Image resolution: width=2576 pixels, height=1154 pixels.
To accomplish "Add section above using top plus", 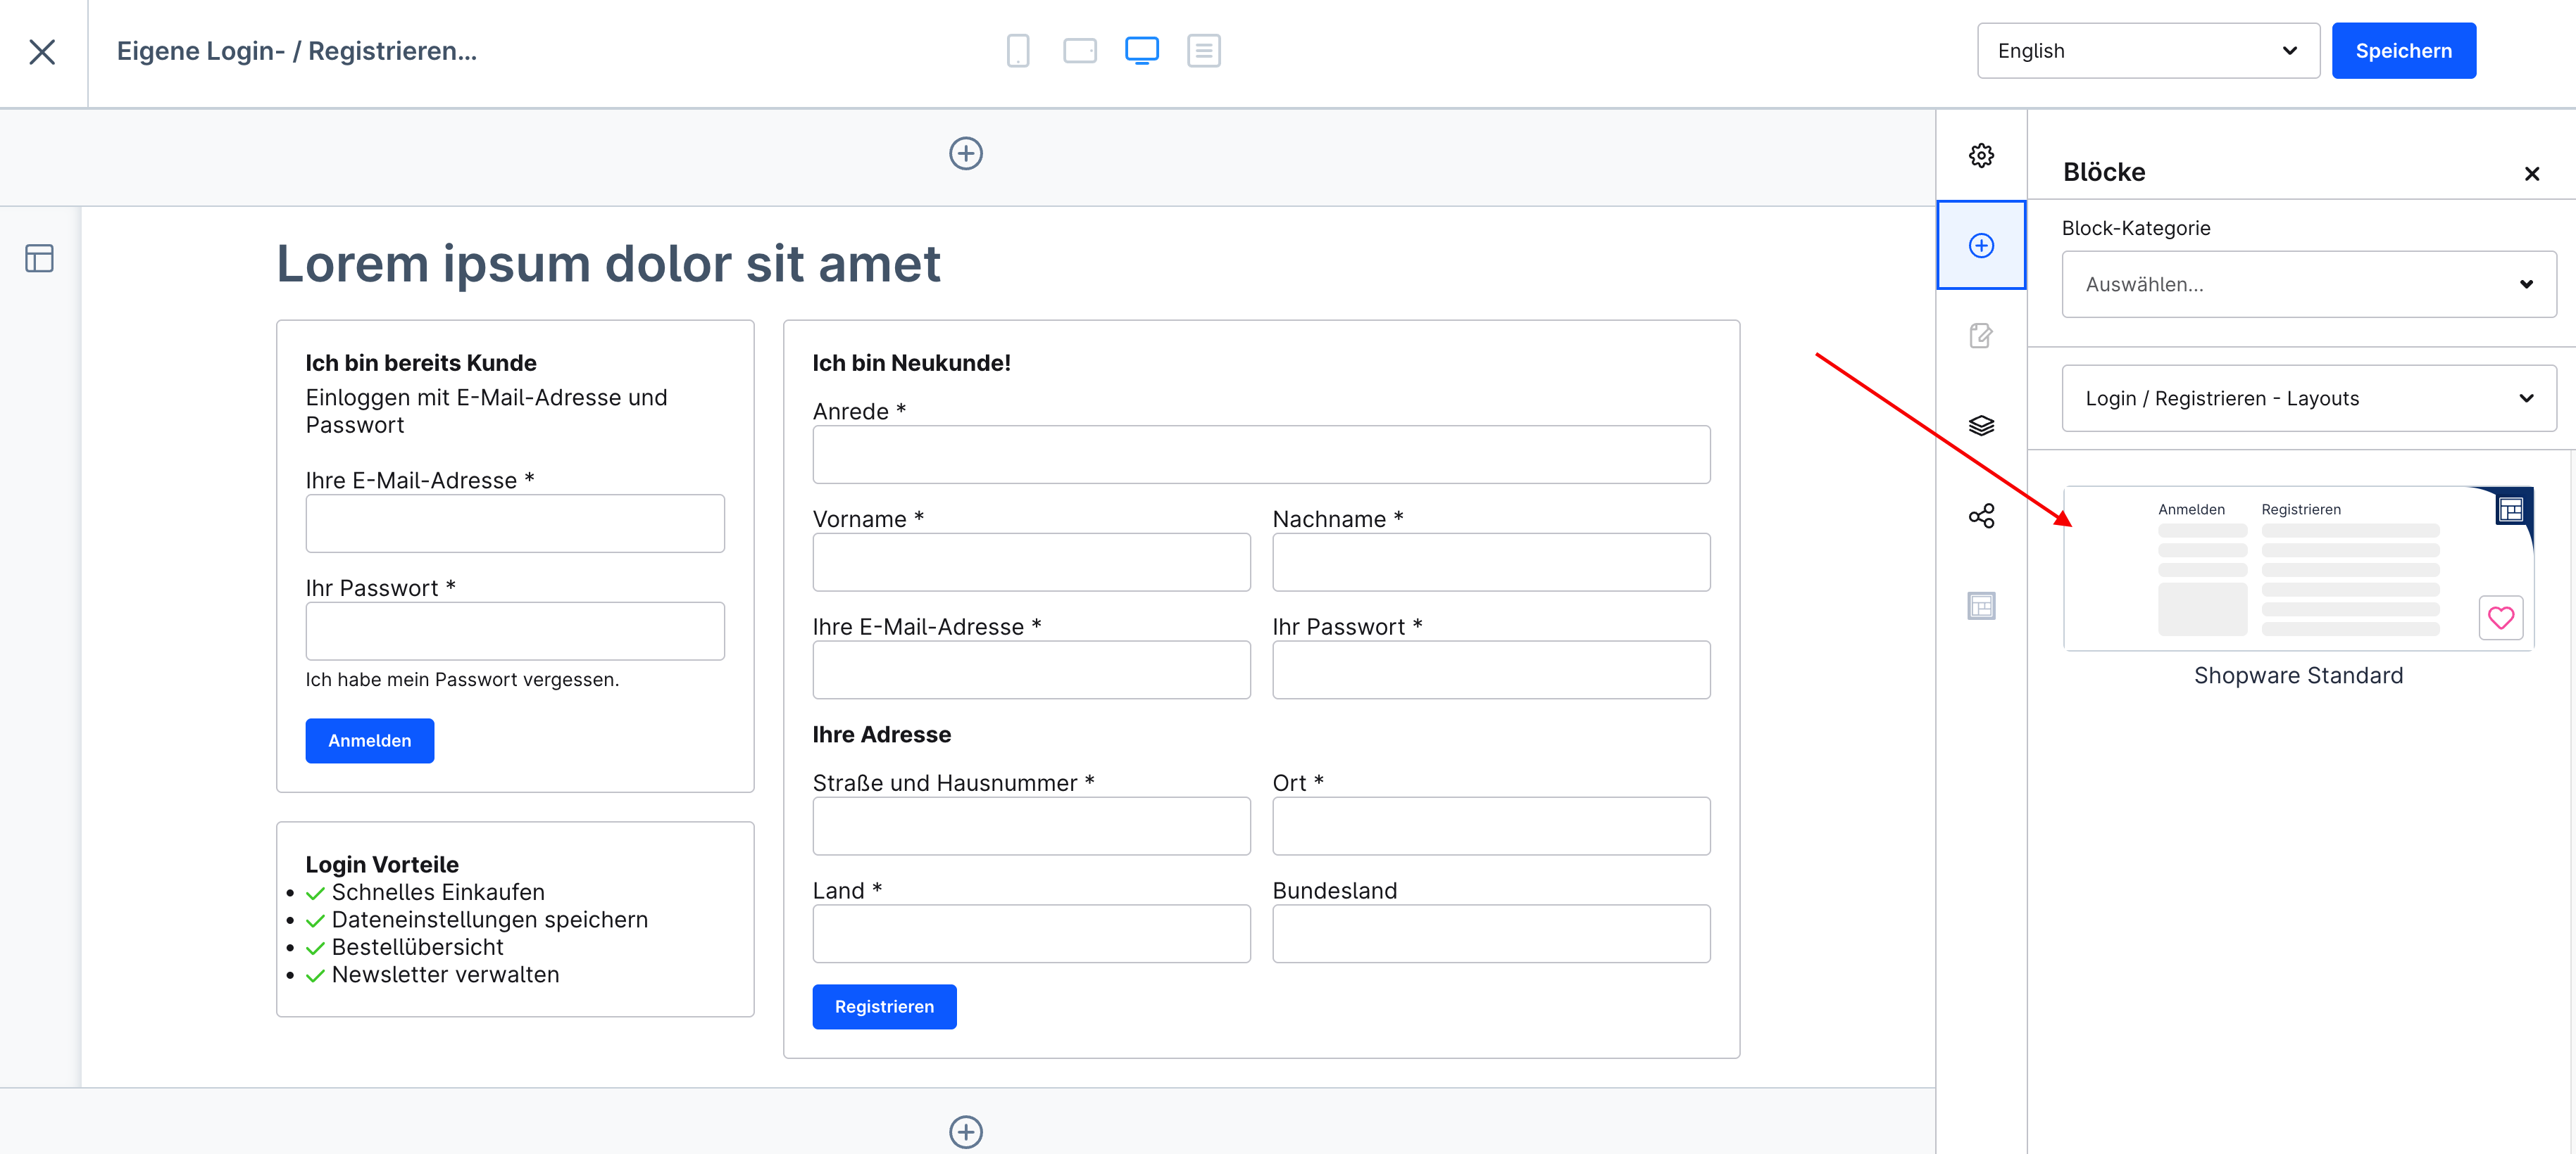I will tap(965, 154).
